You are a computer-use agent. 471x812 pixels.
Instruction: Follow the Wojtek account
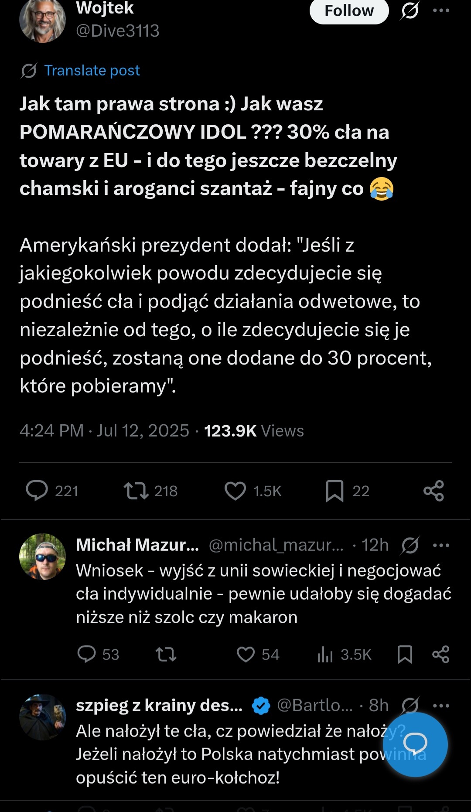click(349, 10)
